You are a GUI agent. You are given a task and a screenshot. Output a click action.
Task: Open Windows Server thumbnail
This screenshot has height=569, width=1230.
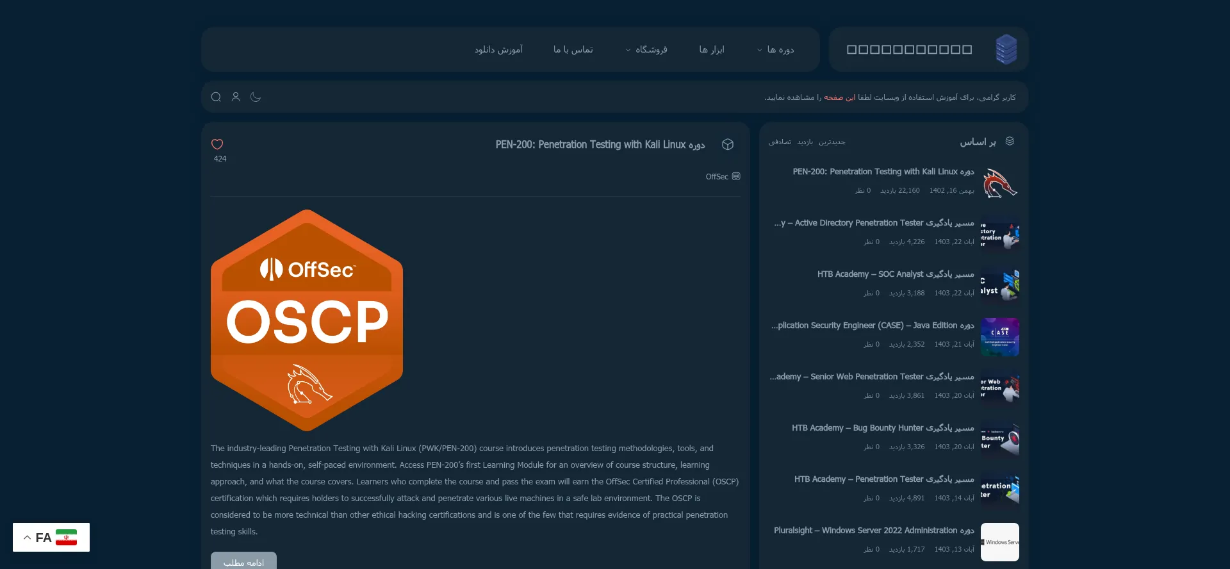pos(1000,542)
